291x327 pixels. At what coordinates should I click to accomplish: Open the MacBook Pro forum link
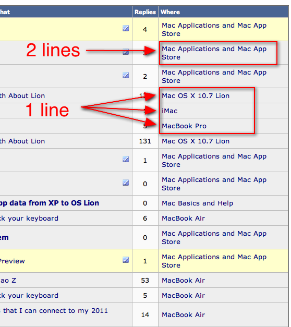pos(184,126)
